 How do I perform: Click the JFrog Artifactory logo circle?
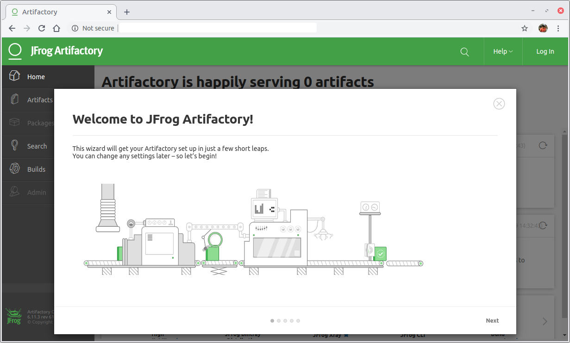15,50
